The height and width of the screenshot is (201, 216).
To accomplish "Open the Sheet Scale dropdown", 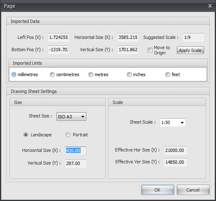I will point(173,122).
